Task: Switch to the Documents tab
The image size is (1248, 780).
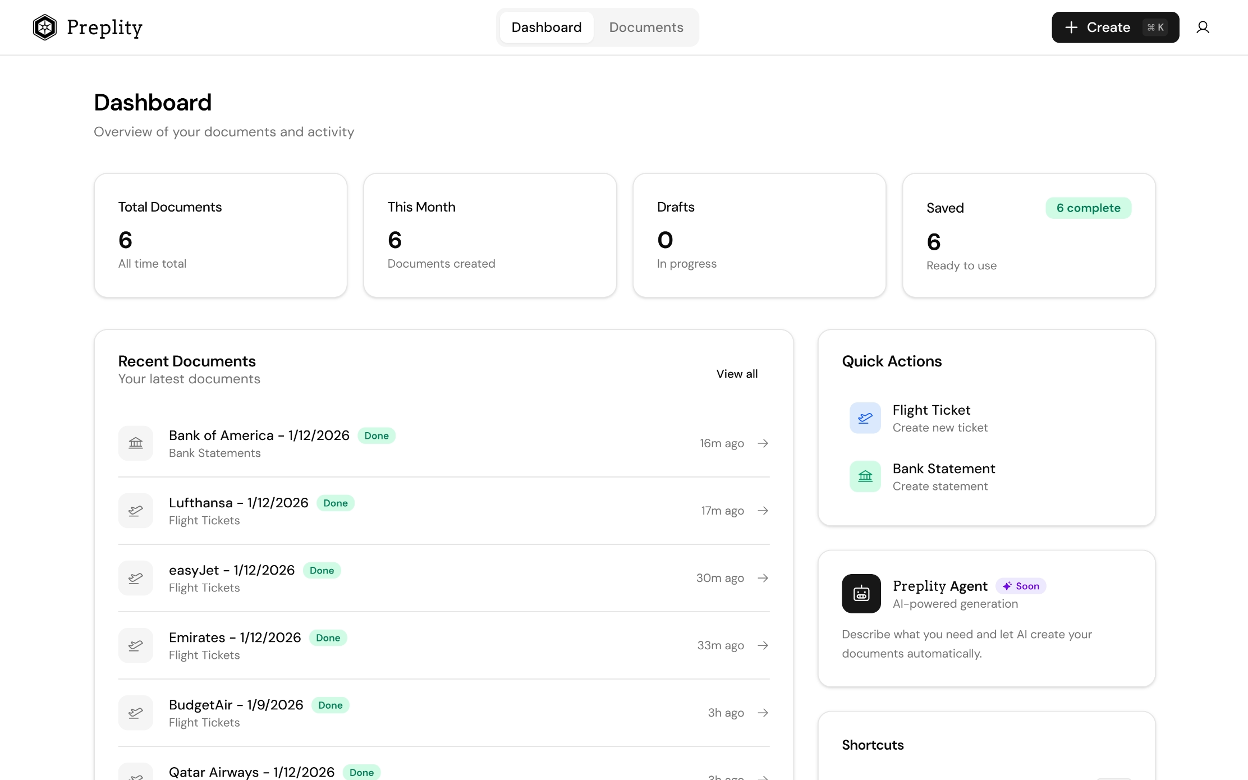Action: tap(646, 27)
